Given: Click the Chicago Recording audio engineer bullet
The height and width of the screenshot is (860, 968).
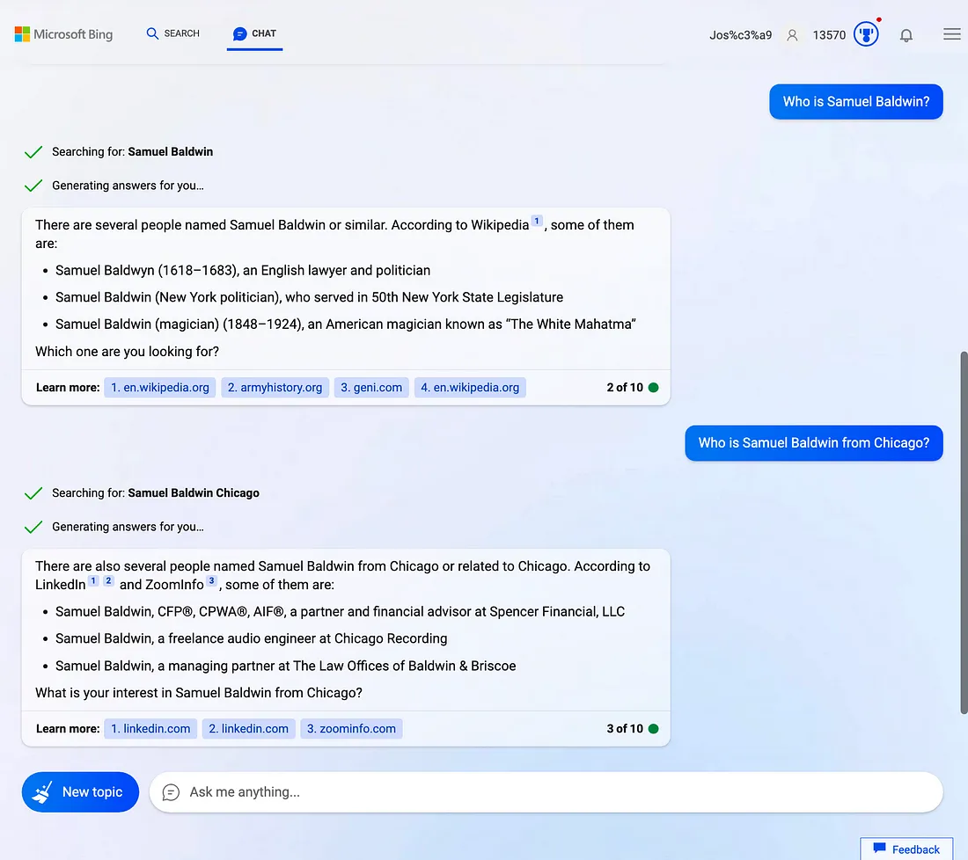Looking at the screenshot, I should click(252, 638).
